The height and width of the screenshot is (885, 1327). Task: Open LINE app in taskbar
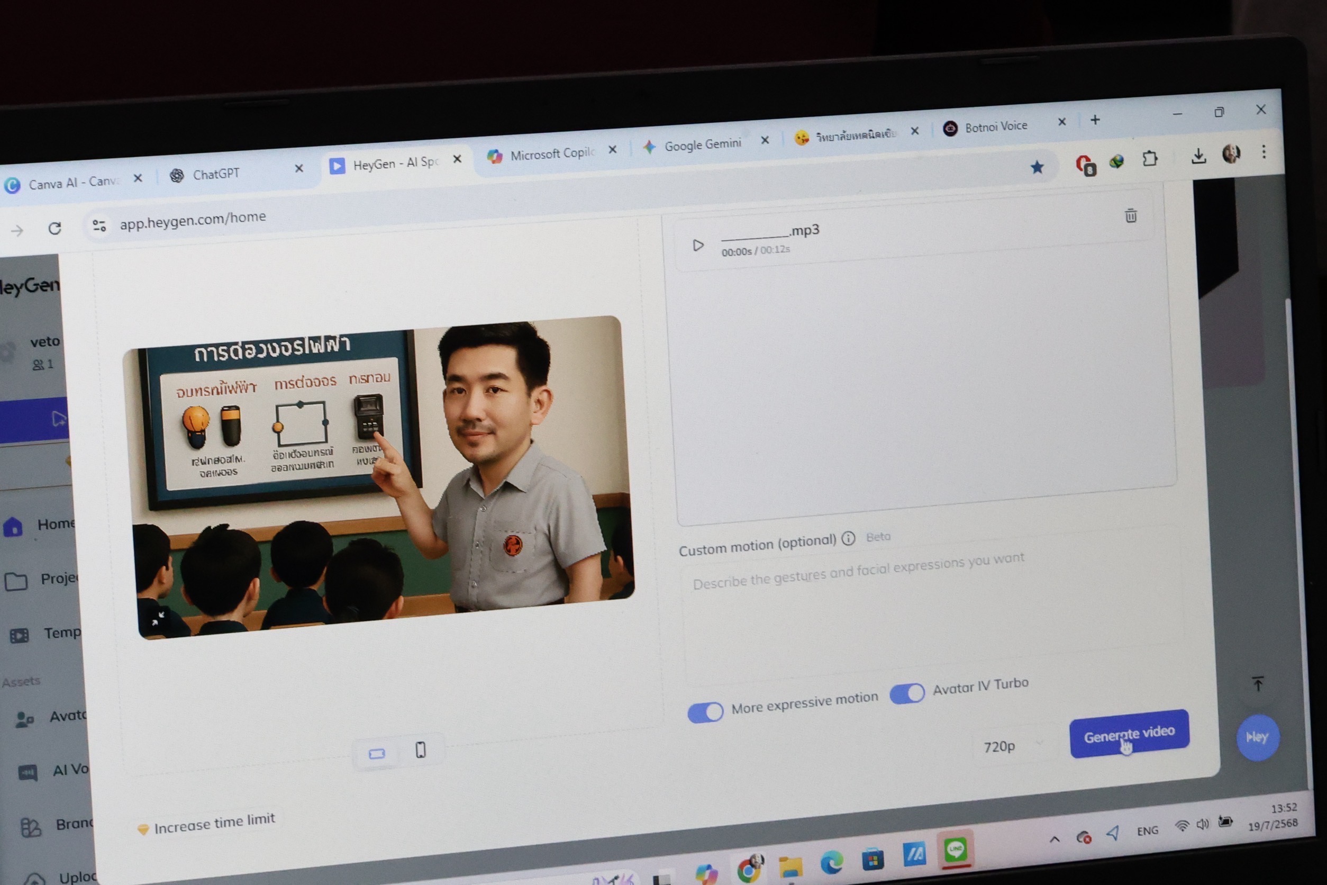(955, 849)
